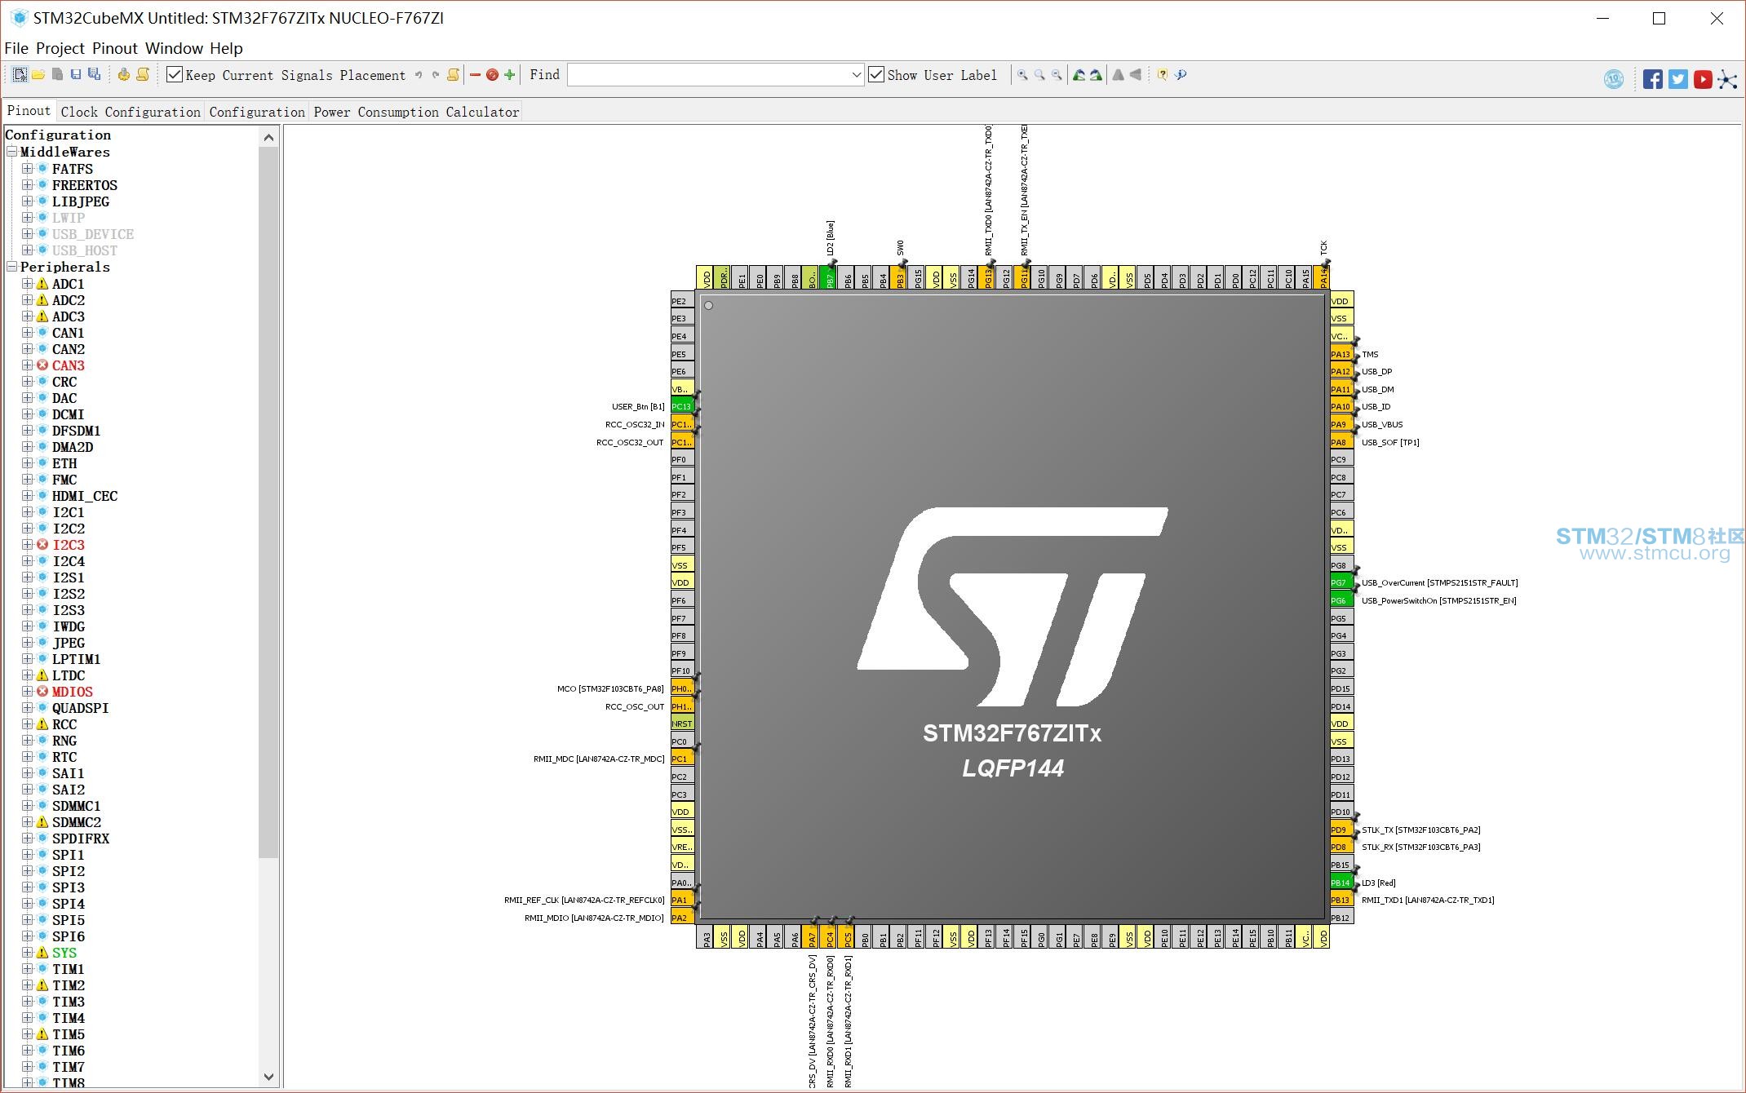1746x1093 pixels.
Task: Toggle the Show User Label checkbox
Action: tap(876, 75)
